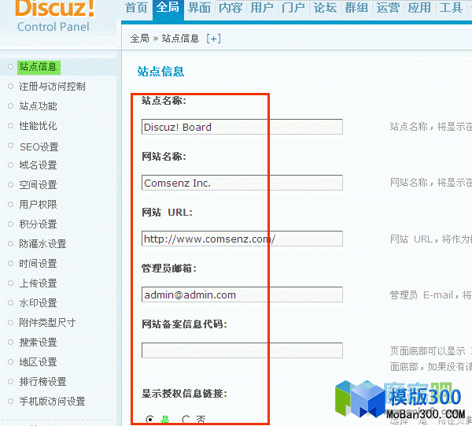The width and height of the screenshot is (472, 426).
Task: Go to the 用户 tab
Action: 262,8
